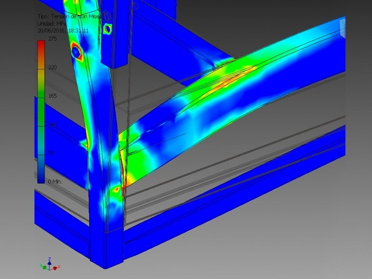Image resolution: width=372 pixels, height=279 pixels.
Task: Select the 55 legend value label
Action: click(x=52, y=153)
